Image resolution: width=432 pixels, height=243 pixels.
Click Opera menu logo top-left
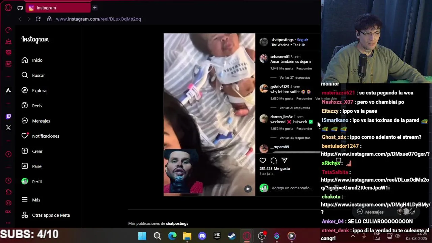click(x=8, y=8)
